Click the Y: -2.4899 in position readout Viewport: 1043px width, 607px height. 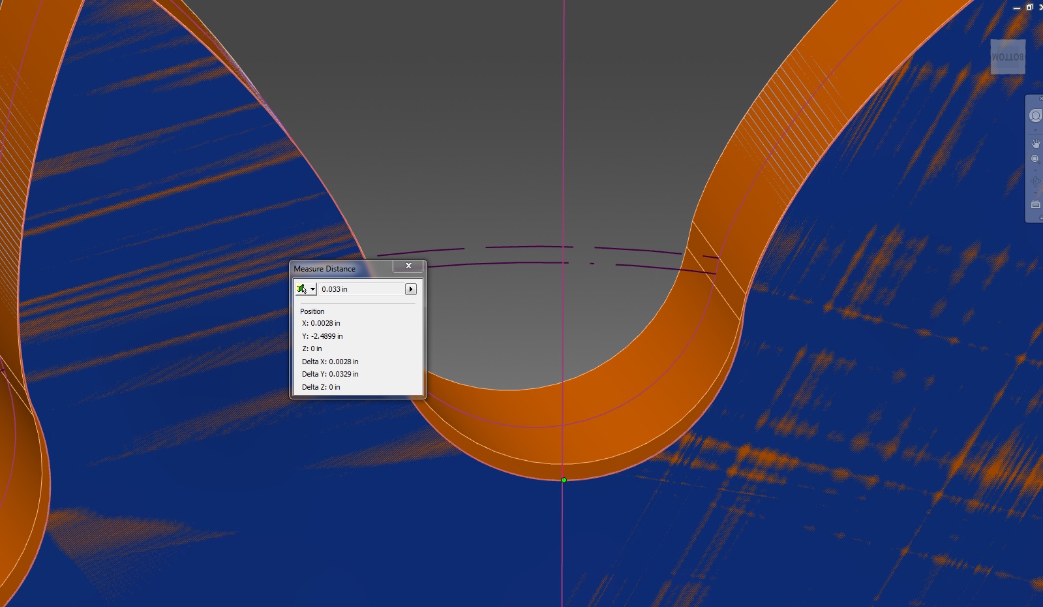(322, 336)
